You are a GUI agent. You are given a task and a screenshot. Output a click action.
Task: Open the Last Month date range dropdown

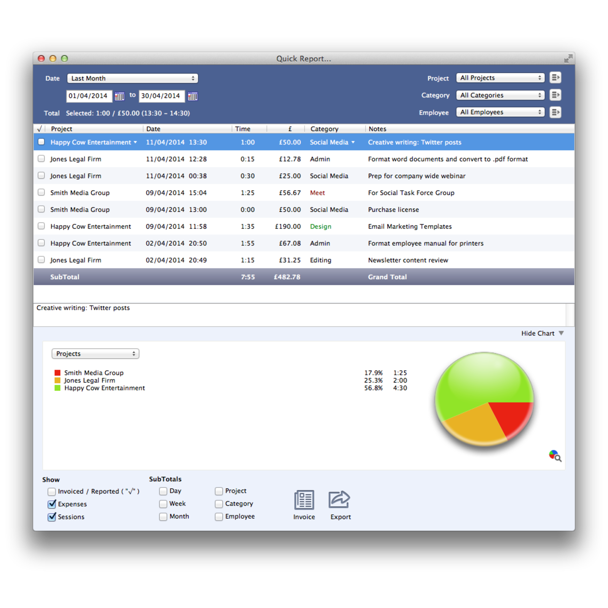tap(132, 78)
